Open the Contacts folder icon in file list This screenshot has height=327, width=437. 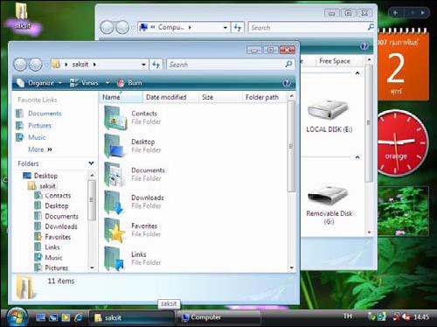coord(115,118)
